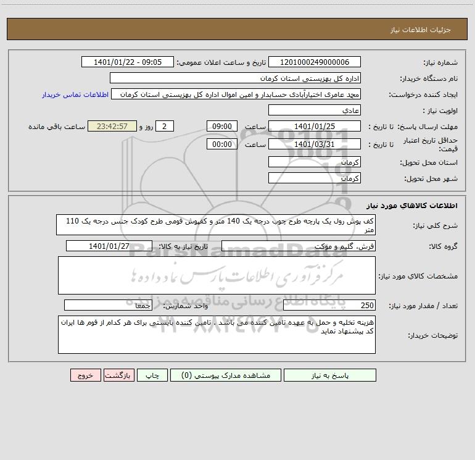This screenshot has width=475, height=460.
Task: Click the 'نام دستگاه خریدار:' label
Action: coord(429,78)
